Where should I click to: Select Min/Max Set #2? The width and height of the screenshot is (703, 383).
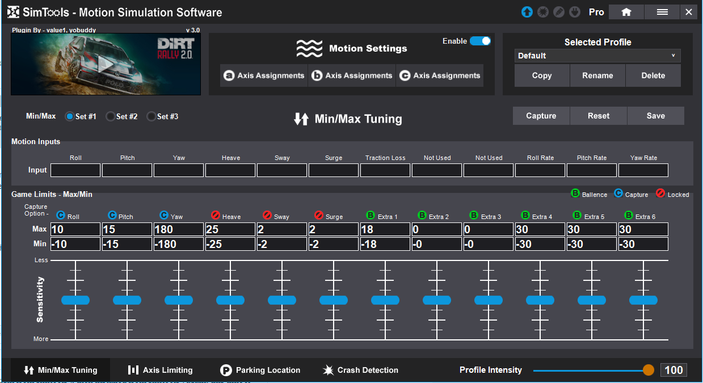coord(111,116)
